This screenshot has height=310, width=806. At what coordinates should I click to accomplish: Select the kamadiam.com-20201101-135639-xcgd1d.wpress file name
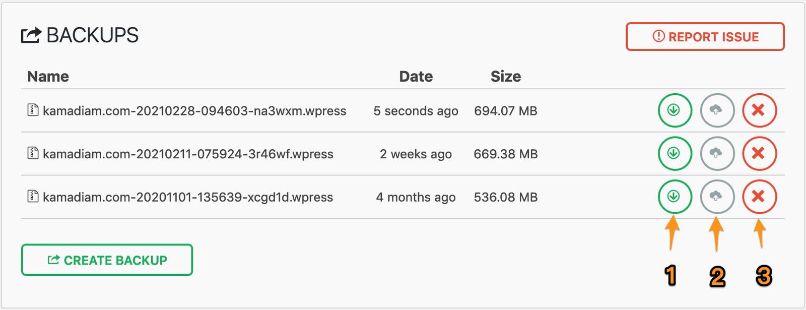[188, 197]
